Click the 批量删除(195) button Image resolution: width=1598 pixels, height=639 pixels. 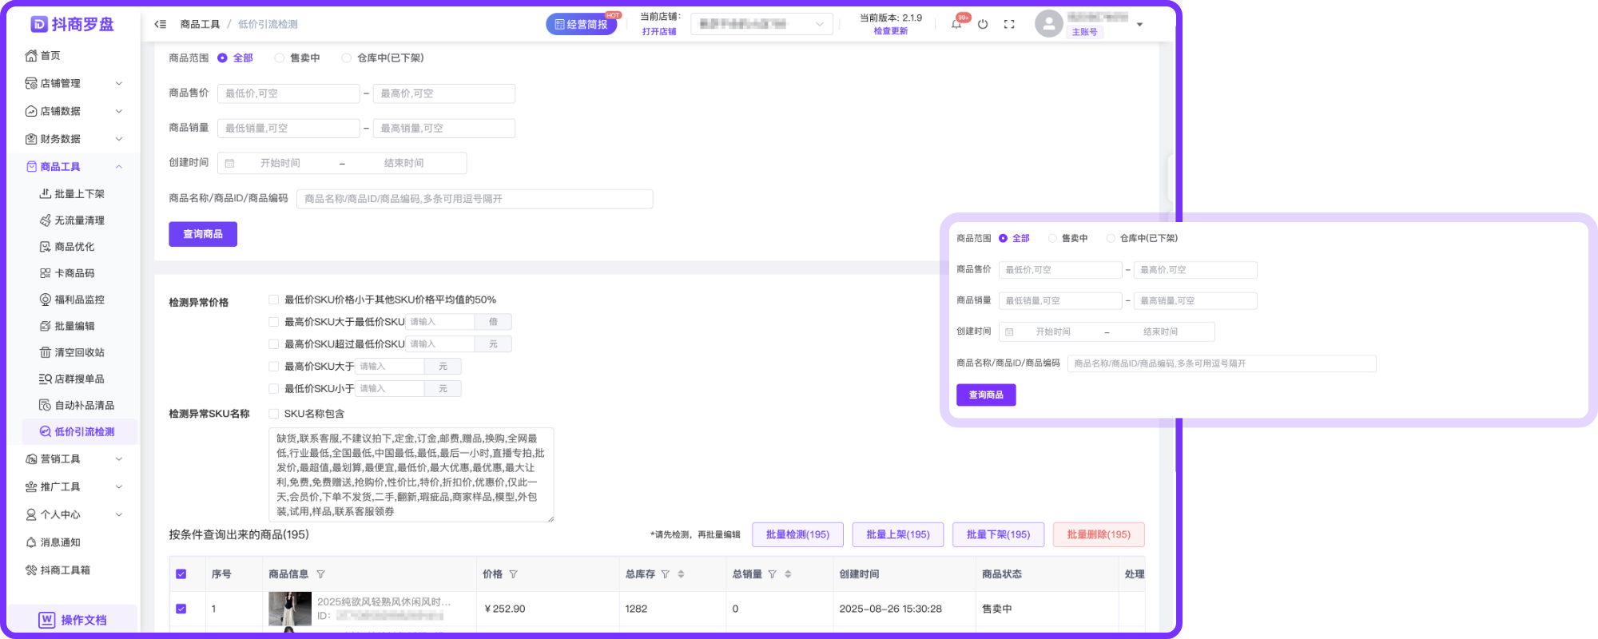1099,534
